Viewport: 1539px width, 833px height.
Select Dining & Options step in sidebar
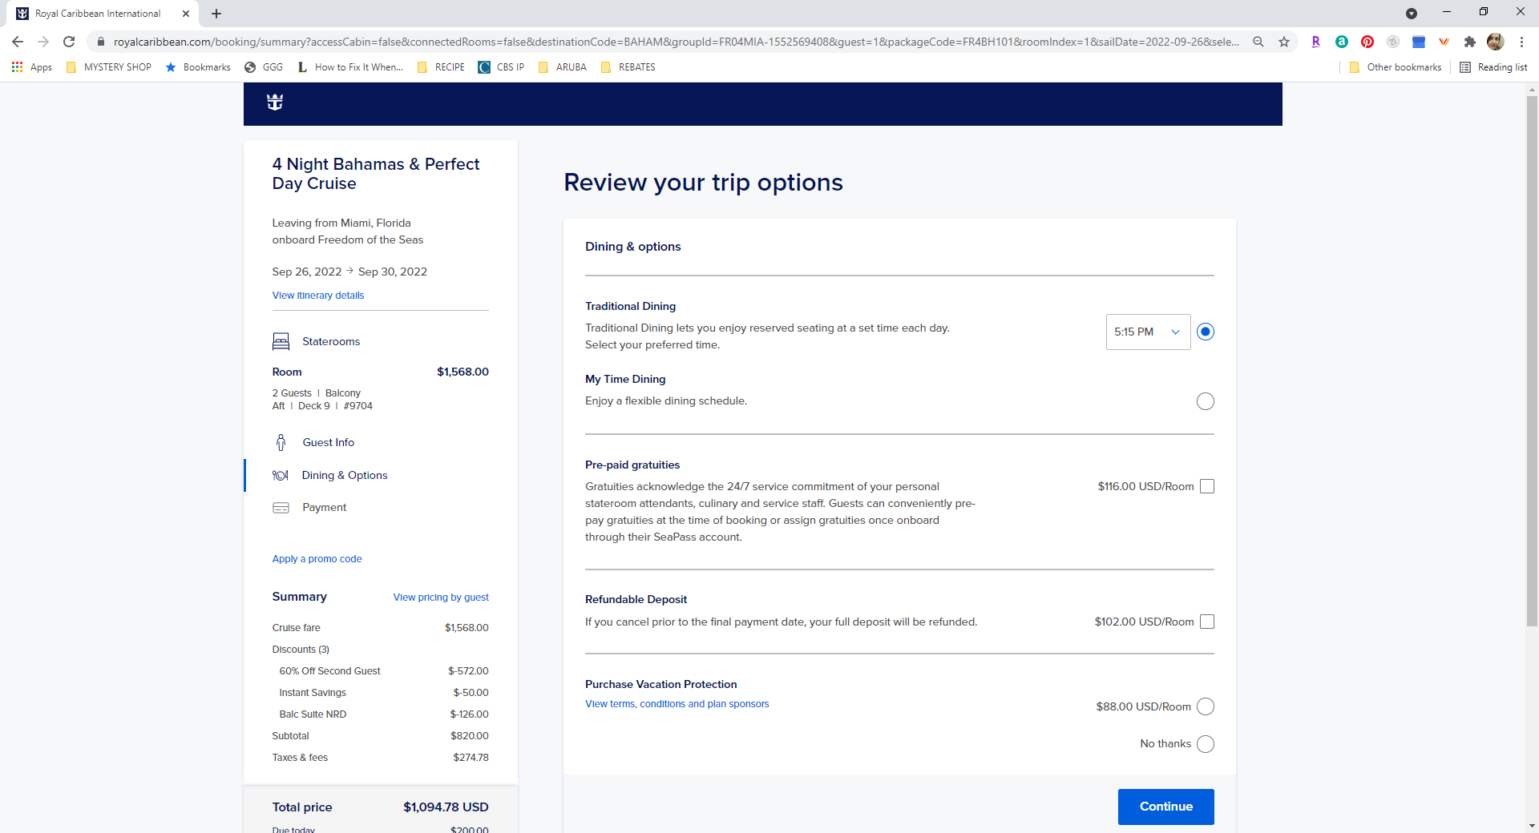tap(345, 475)
